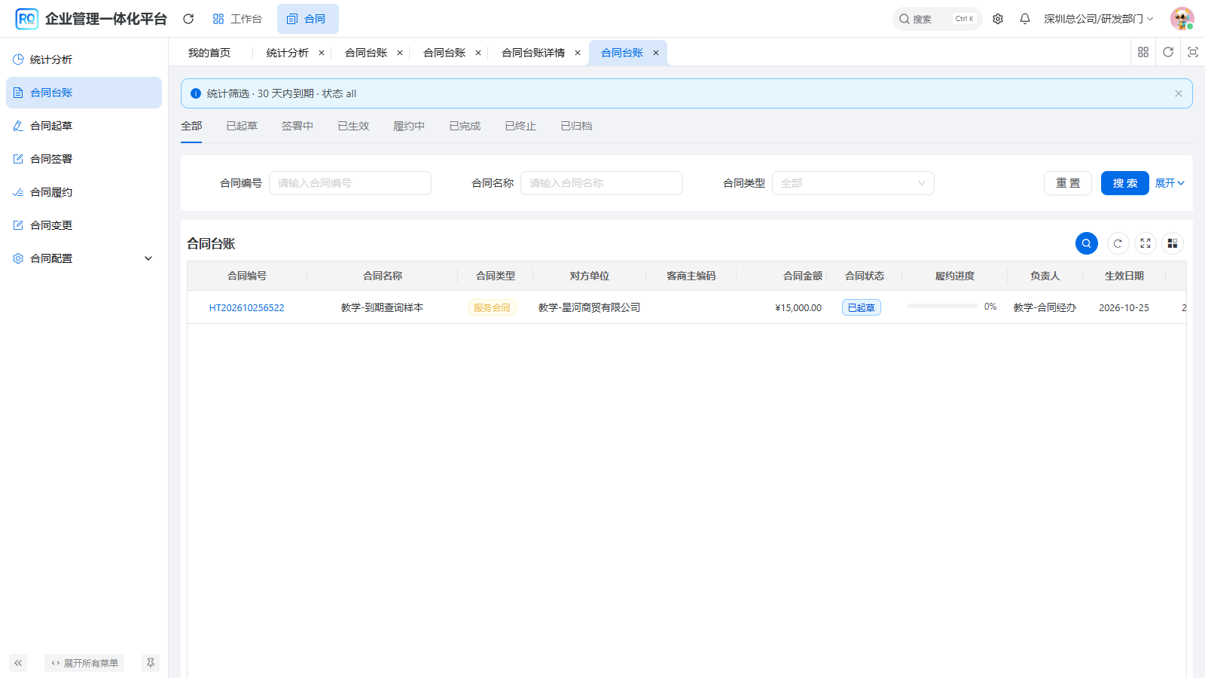Image resolution: width=1205 pixels, height=678 pixels.
Task: Open the settings gear icon in header
Action: [998, 19]
